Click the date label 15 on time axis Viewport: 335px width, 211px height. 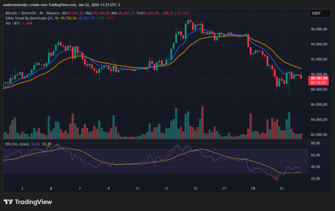(x=195, y=188)
